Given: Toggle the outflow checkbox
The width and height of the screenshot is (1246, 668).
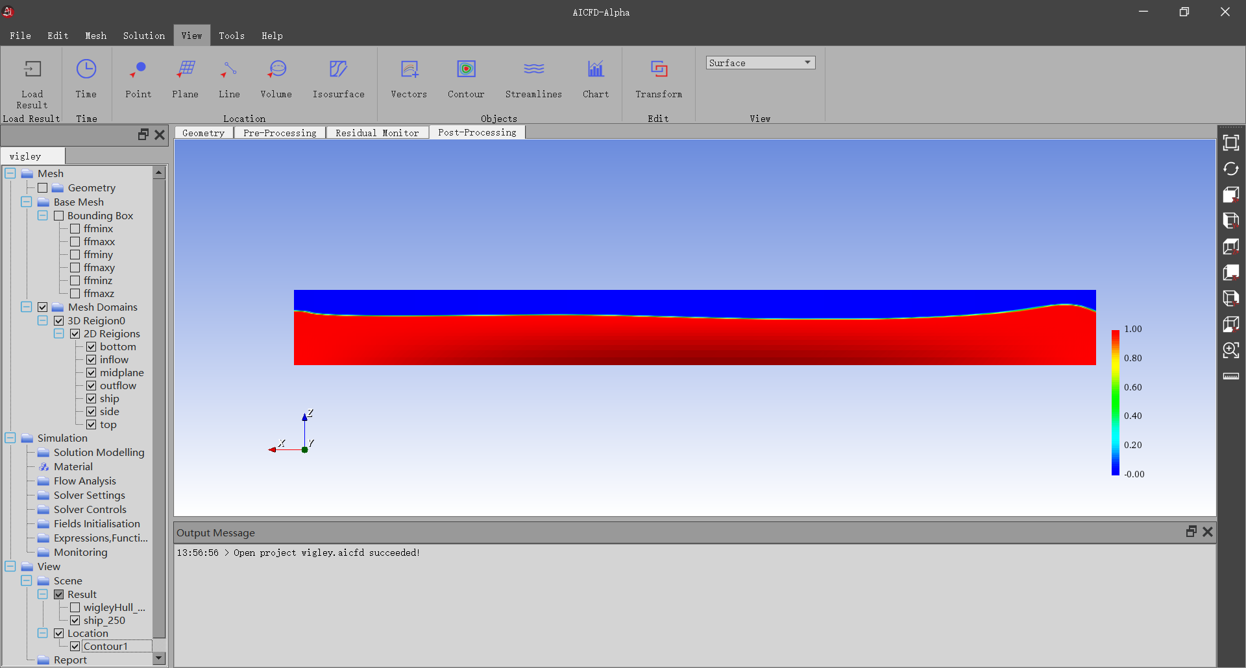Looking at the screenshot, I should pyautogui.click(x=92, y=386).
